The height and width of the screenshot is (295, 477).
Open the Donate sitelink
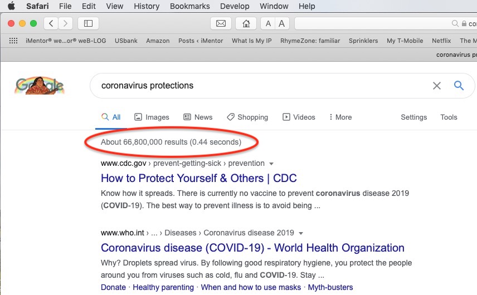pos(113,287)
